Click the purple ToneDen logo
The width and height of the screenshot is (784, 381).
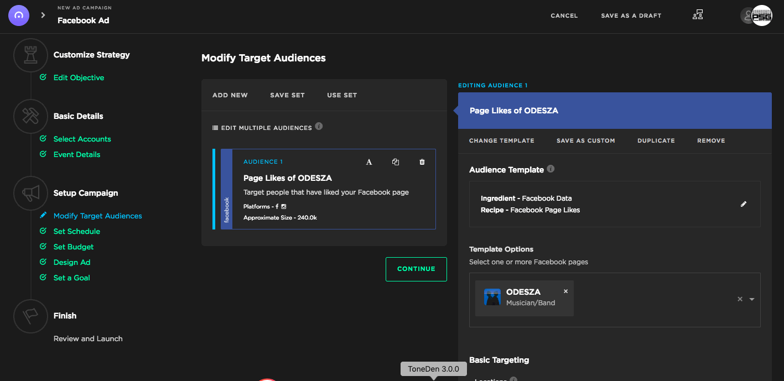(x=18, y=15)
